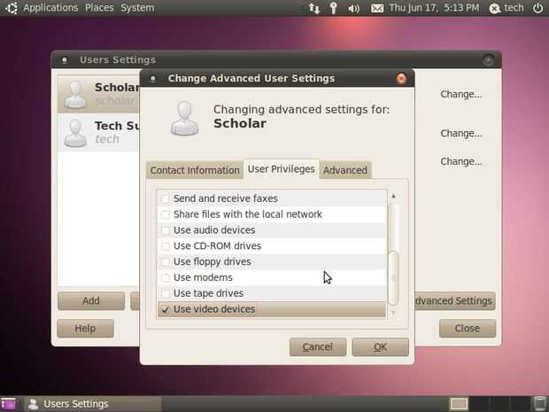Open the Places menu
This screenshot has width=549, height=412.
point(99,8)
